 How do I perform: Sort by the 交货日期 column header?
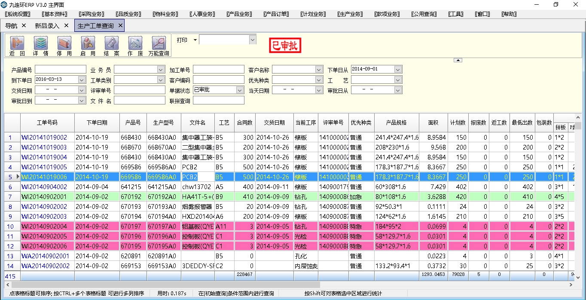(275, 122)
